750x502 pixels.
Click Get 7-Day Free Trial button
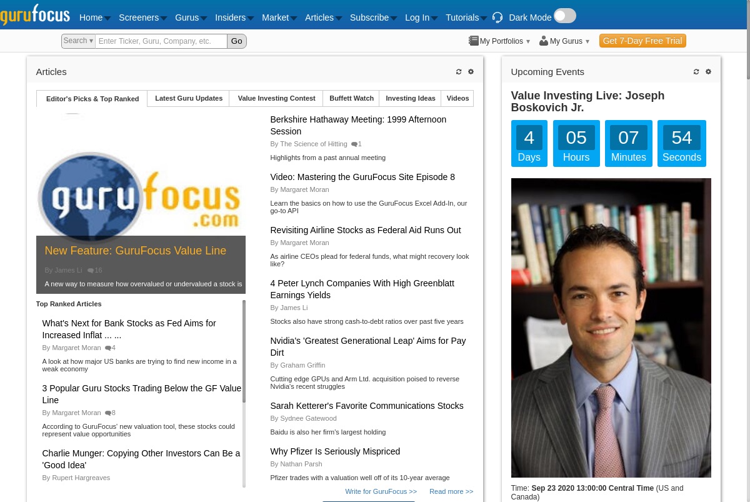coord(642,41)
